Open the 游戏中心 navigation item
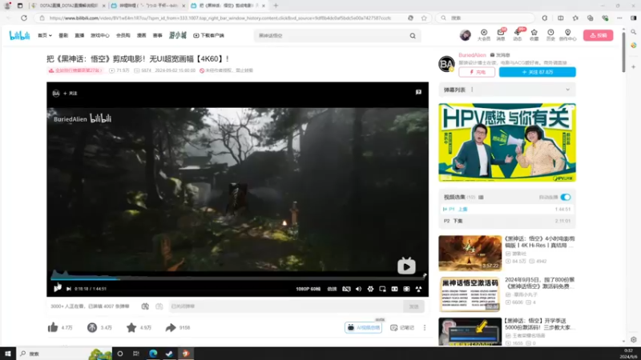The width and height of the screenshot is (641, 360). 99,35
